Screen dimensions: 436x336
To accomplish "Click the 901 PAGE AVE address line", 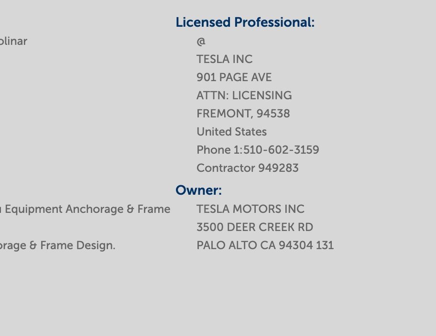I will tap(234, 77).
